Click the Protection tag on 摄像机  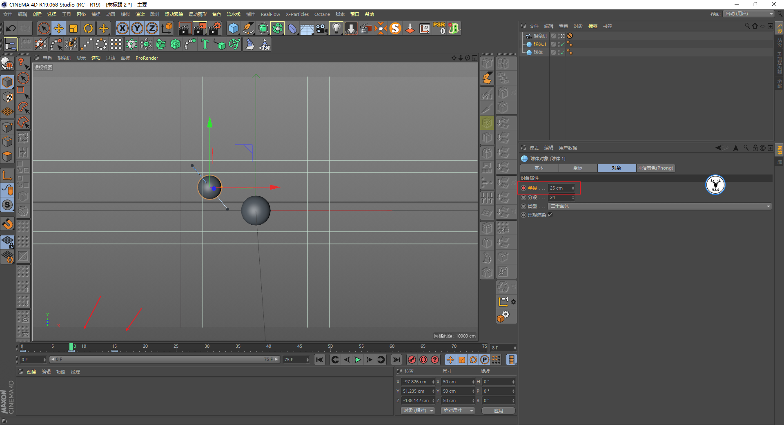[570, 36]
